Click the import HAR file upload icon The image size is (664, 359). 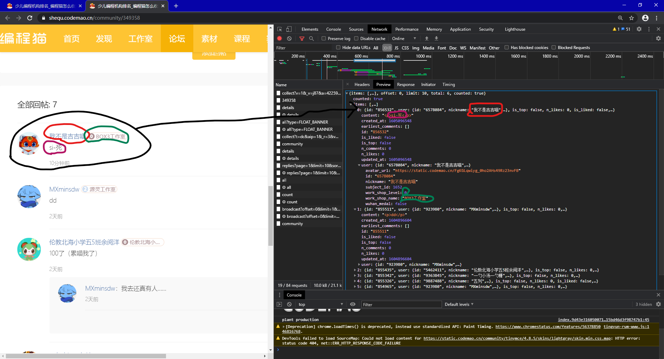coord(427,39)
